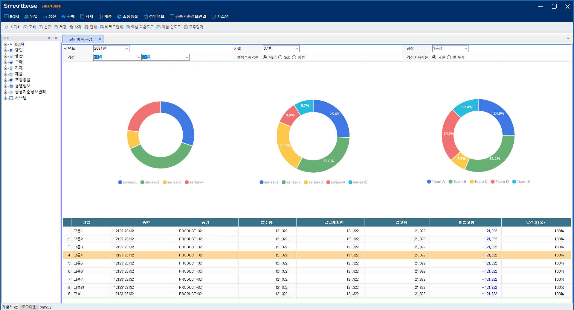Click the 시스템 monitor icon in the menu bar
The height and width of the screenshot is (310, 574).
(214, 16)
